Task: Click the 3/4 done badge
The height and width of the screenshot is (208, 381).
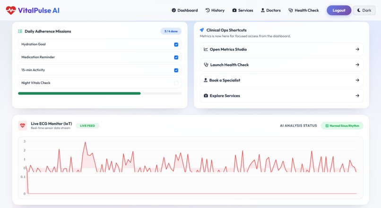Action: pos(171,31)
